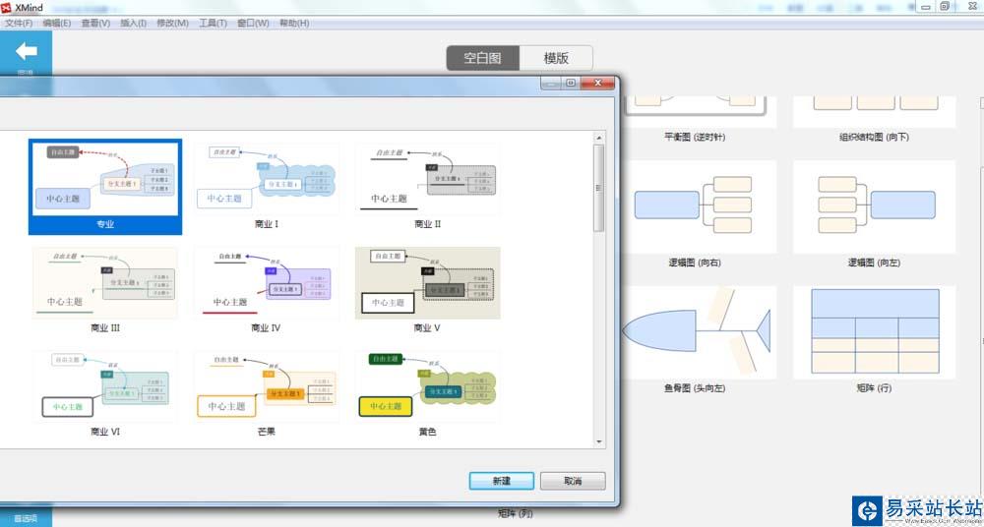The width and height of the screenshot is (984, 527).
Task: Close the theme selection dialog
Action: [x=597, y=83]
